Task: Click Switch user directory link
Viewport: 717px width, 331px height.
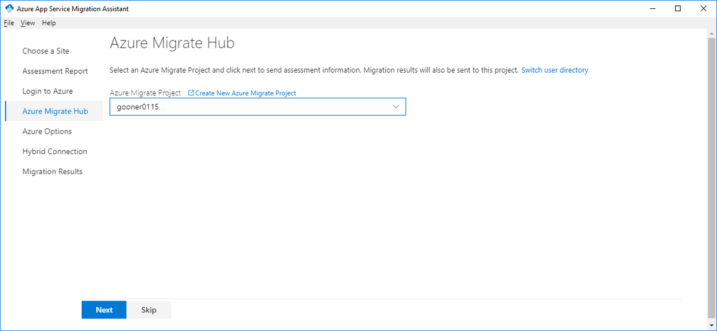Action: click(554, 70)
